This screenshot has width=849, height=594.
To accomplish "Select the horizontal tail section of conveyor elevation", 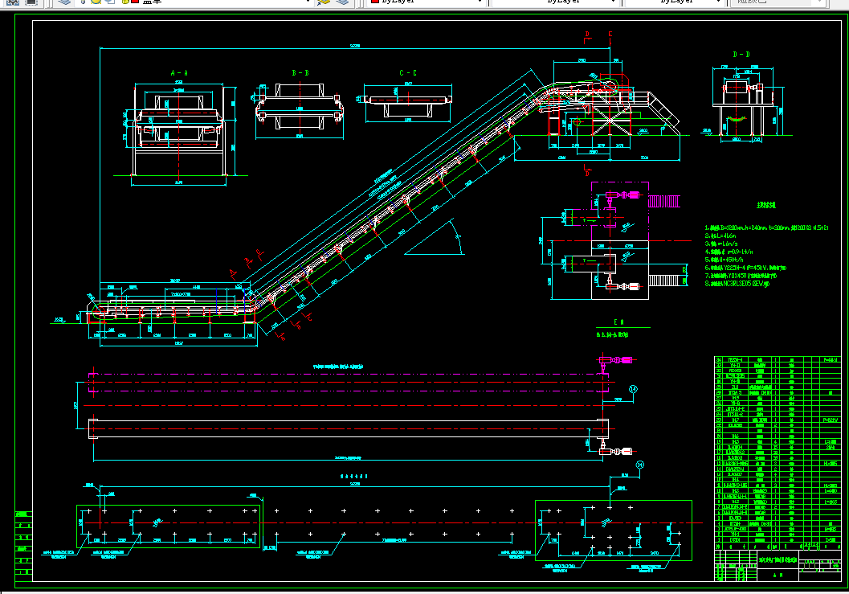I will tap(172, 310).
